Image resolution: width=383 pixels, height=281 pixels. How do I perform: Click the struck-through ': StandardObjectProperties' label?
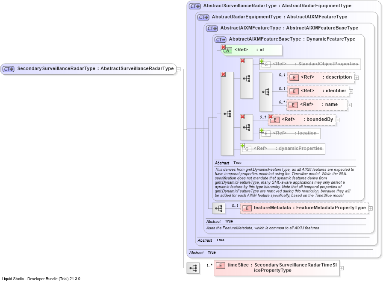click(326, 64)
